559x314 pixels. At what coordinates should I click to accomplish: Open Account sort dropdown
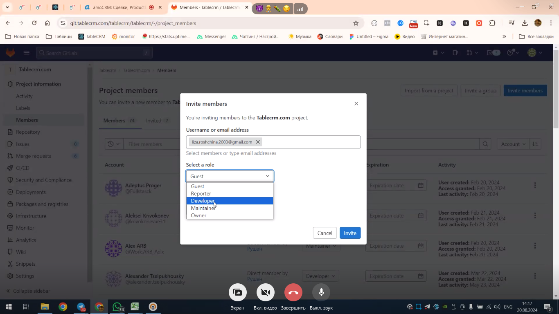tap(513, 144)
